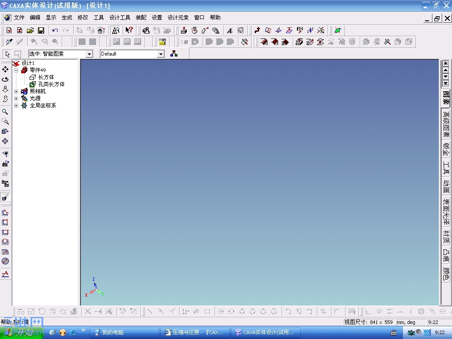Switch to 我的电脑 taskbar window
The height and width of the screenshot is (339, 452).
click(124, 332)
